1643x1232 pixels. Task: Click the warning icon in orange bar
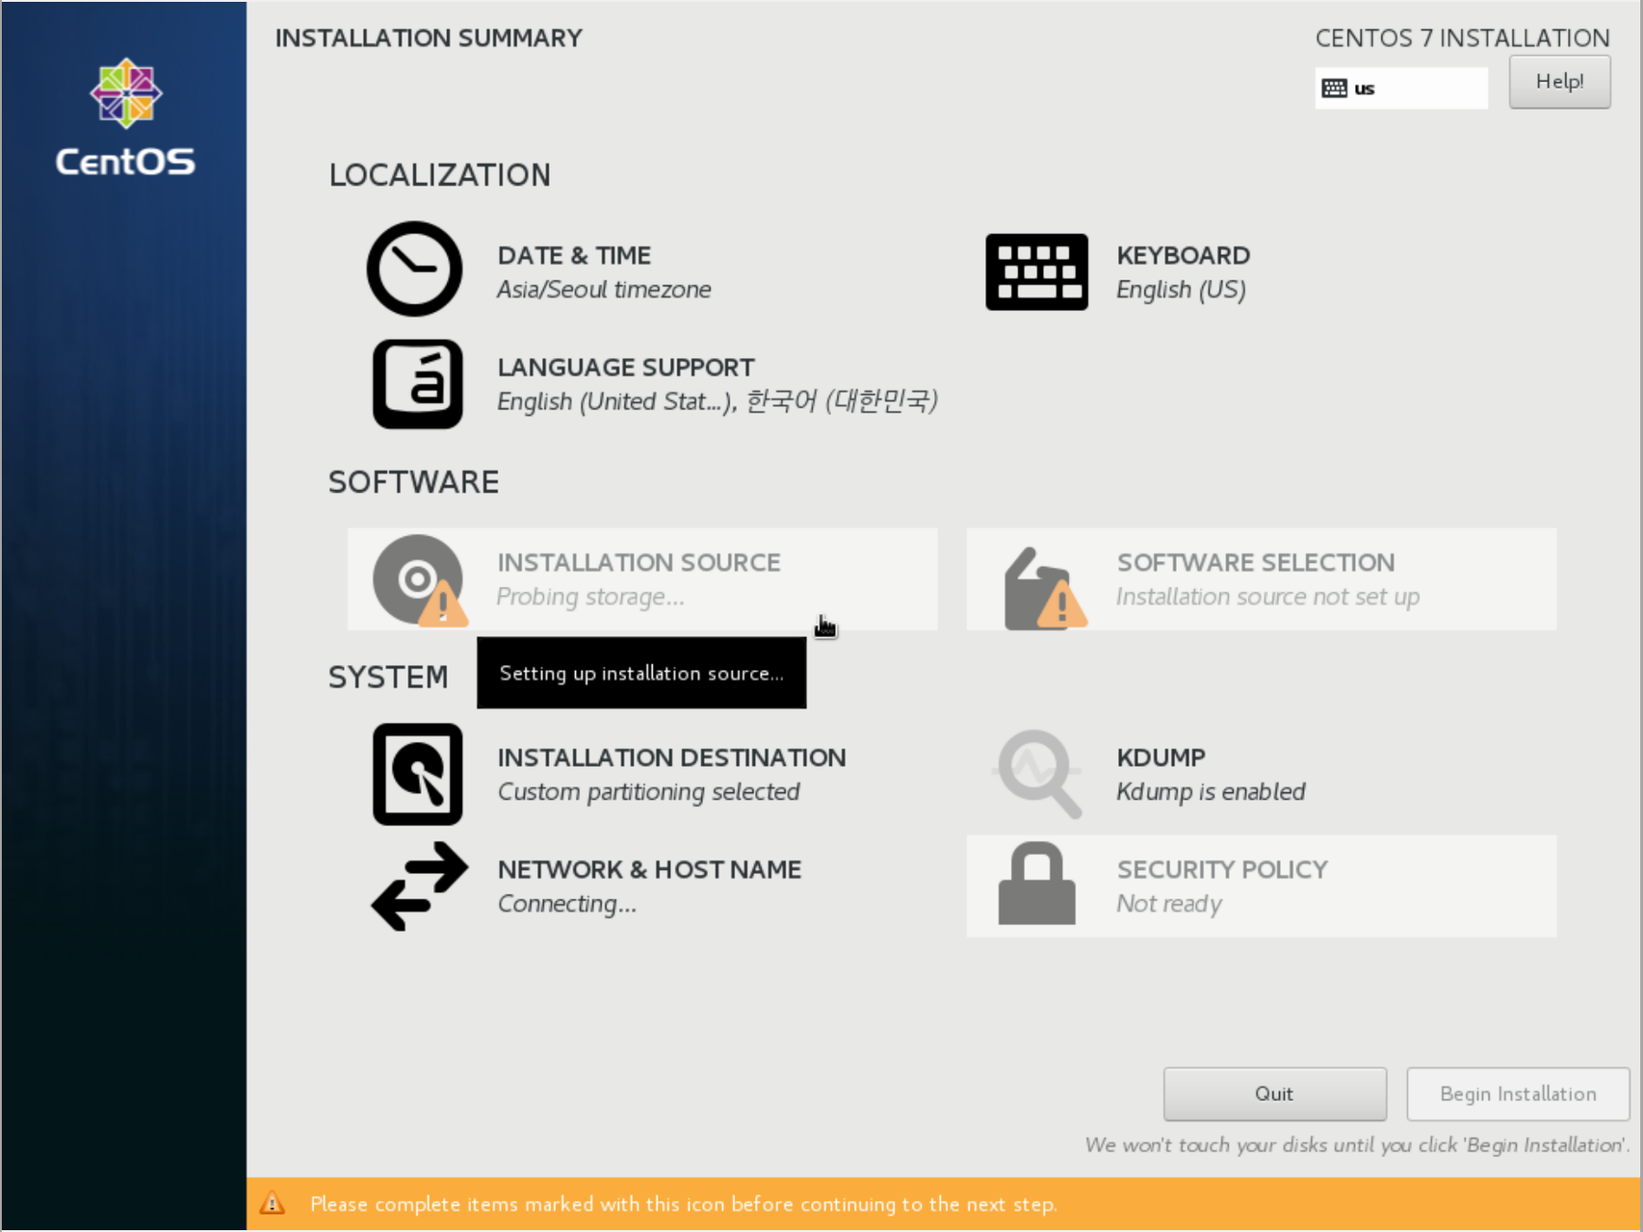pos(273,1203)
